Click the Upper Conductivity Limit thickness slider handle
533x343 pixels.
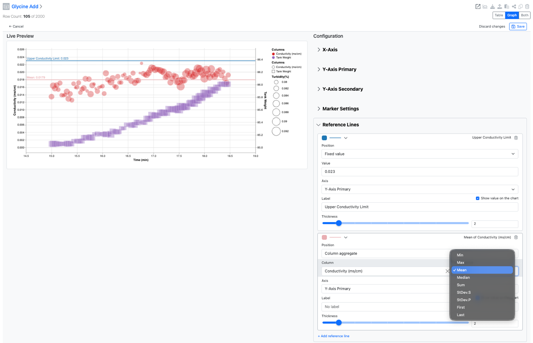(x=339, y=223)
